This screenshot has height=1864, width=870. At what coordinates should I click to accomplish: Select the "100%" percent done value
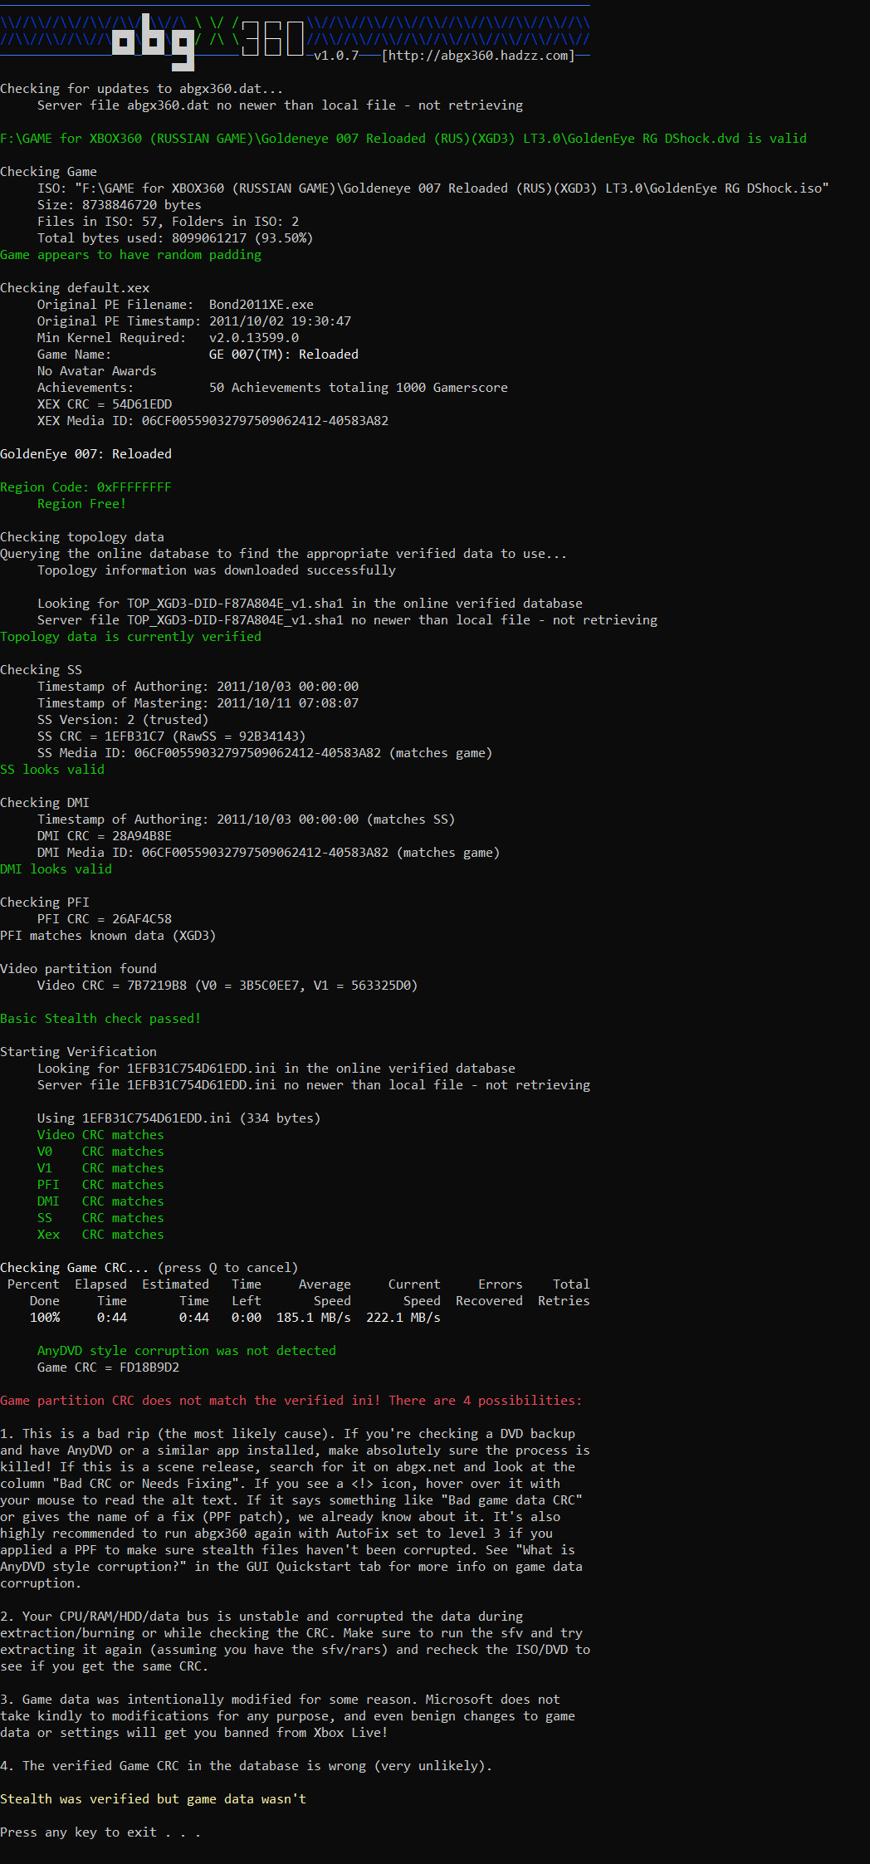pyautogui.click(x=45, y=1318)
